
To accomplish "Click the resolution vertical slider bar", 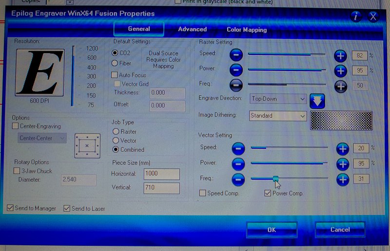I will point(73,76).
